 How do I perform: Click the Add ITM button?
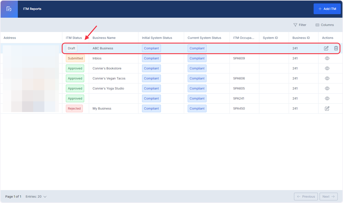[327, 9]
